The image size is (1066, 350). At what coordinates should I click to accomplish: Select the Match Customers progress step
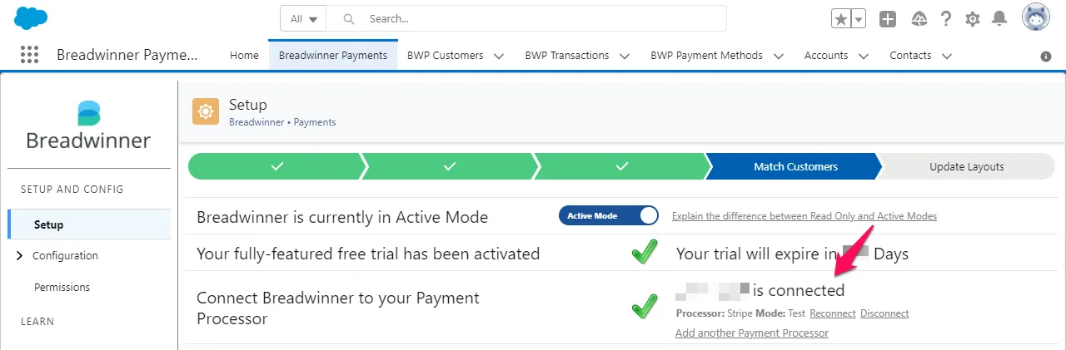tap(795, 166)
